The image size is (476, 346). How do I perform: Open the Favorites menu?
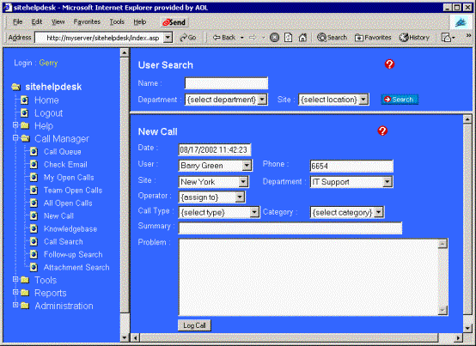pos(87,21)
